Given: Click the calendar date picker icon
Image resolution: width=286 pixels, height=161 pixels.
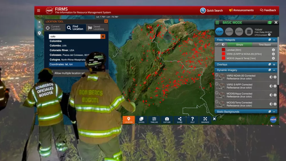Looking at the screenshot, I should click(x=249, y=31).
